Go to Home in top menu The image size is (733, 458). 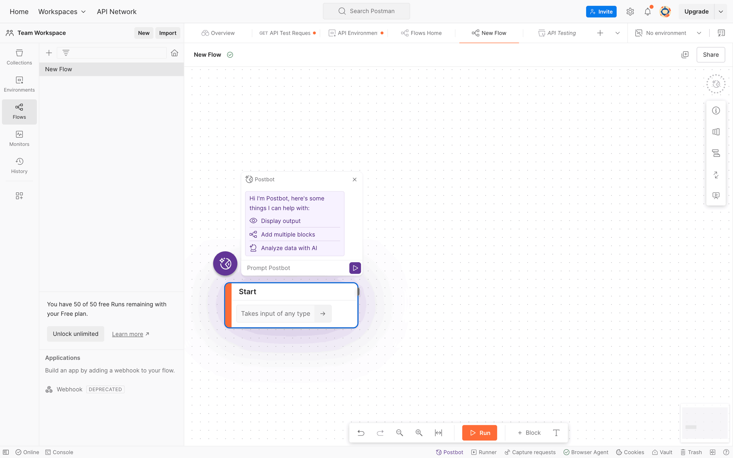coord(19,12)
